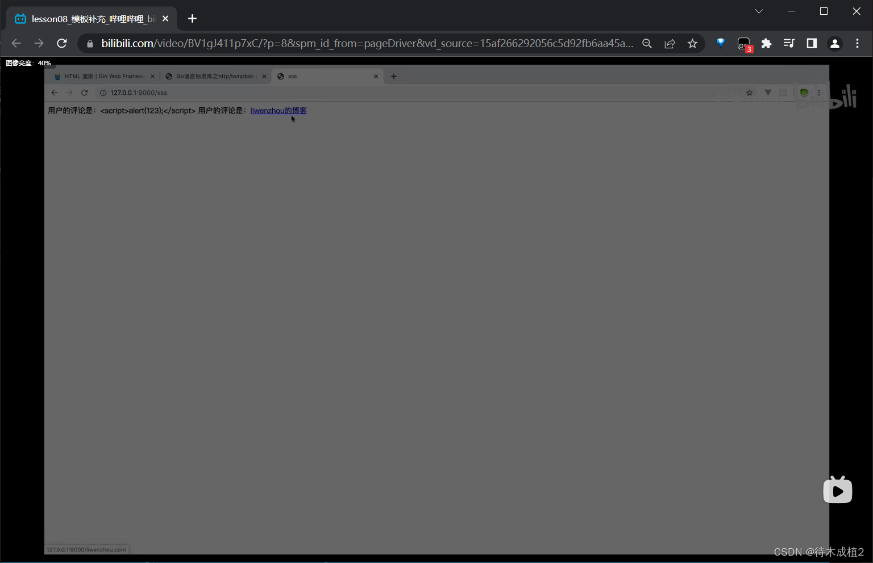This screenshot has width=873, height=563.
Task: Click inner browser forward arrow
Action: click(69, 93)
